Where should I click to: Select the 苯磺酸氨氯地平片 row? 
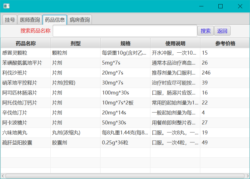[125, 63]
